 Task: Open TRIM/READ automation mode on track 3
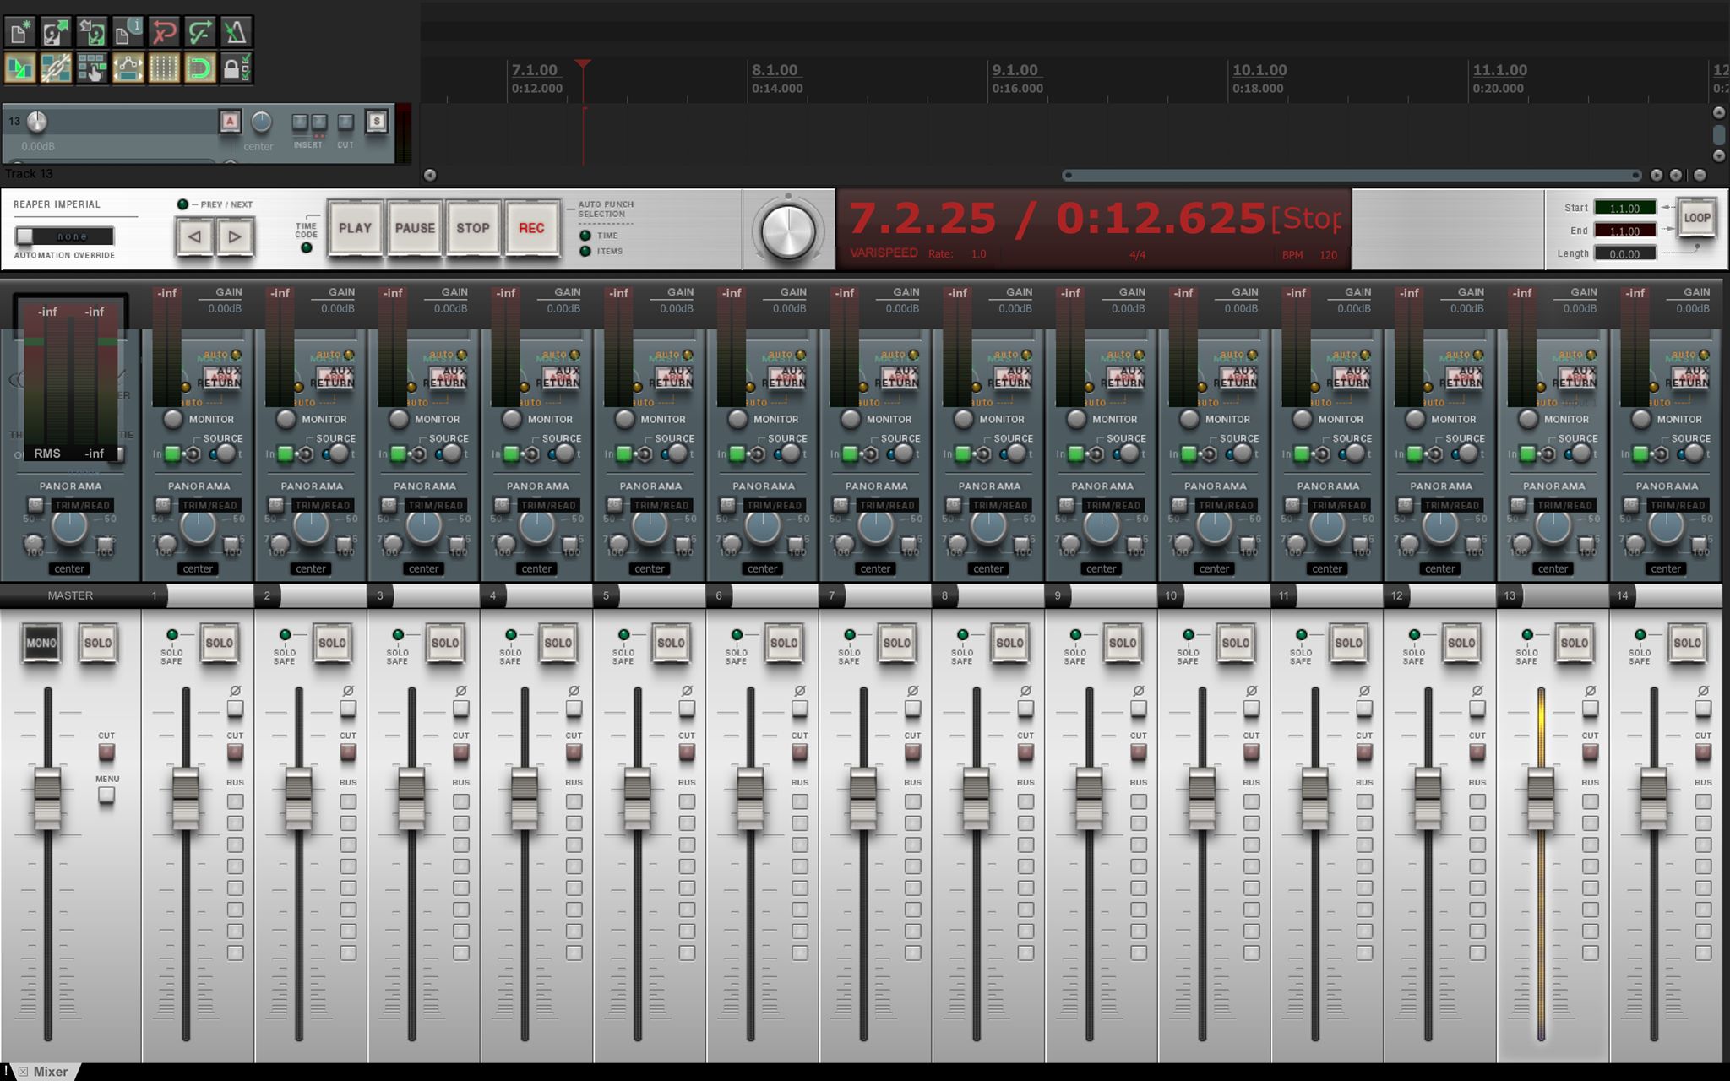point(435,505)
